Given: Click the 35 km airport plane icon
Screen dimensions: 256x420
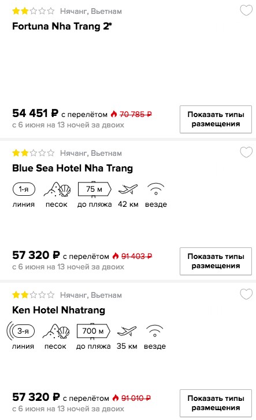Looking at the screenshot, I should coord(127,331).
